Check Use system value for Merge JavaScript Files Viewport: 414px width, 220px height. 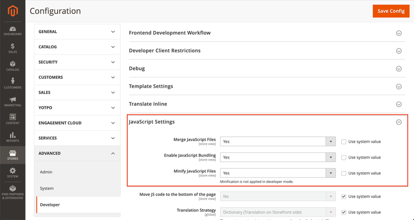pos(343,142)
